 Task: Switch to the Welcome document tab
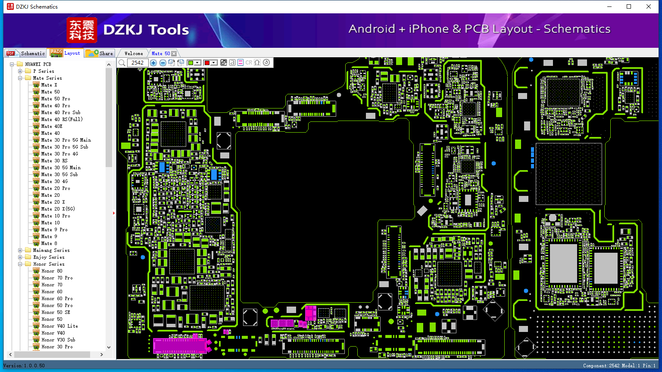[134, 53]
